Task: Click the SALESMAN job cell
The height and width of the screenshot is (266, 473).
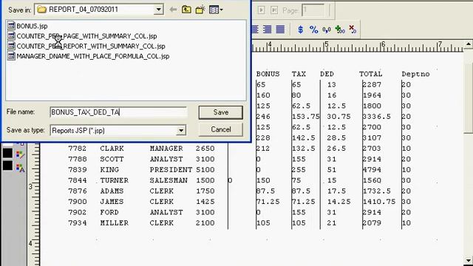Action: click(x=169, y=180)
